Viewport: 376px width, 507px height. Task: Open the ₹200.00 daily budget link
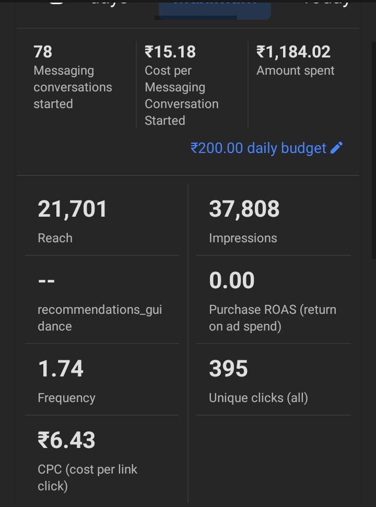(258, 148)
